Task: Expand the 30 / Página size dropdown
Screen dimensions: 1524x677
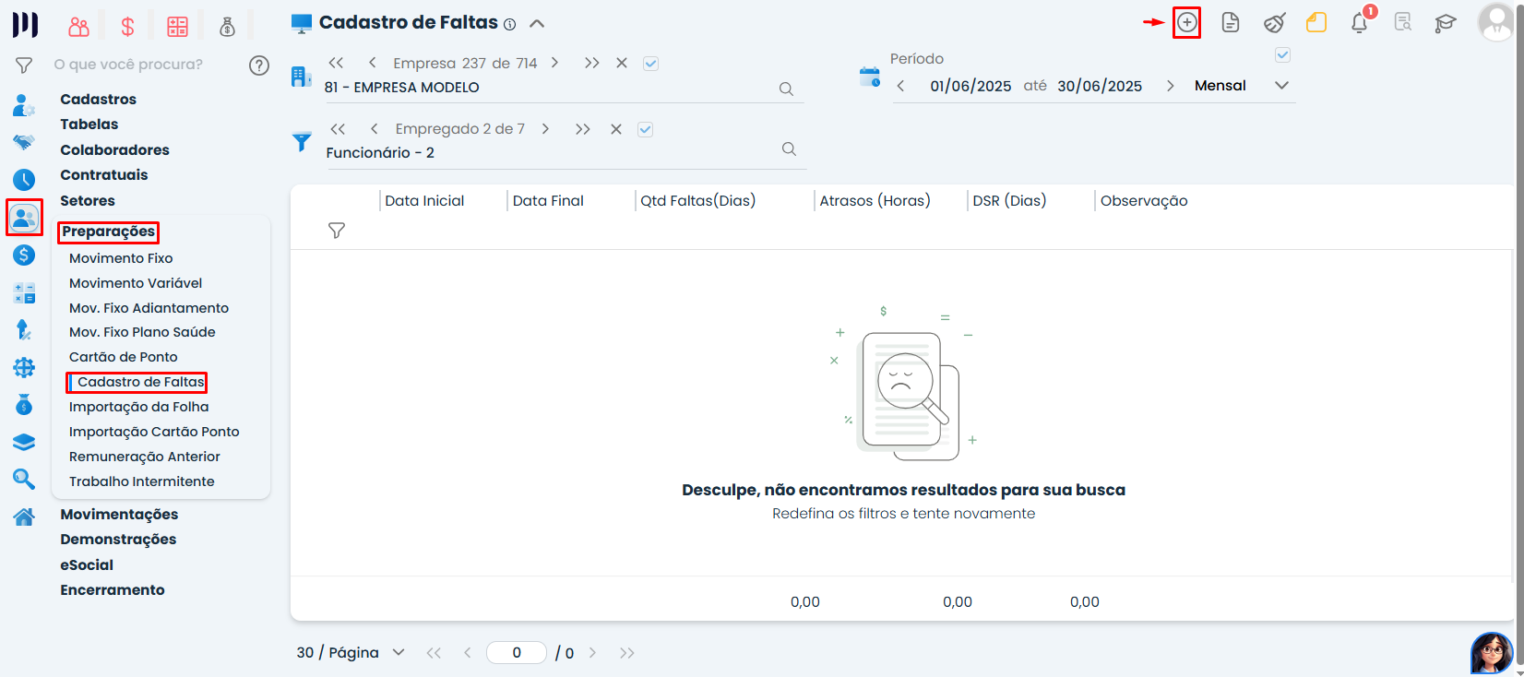Action: coord(398,653)
